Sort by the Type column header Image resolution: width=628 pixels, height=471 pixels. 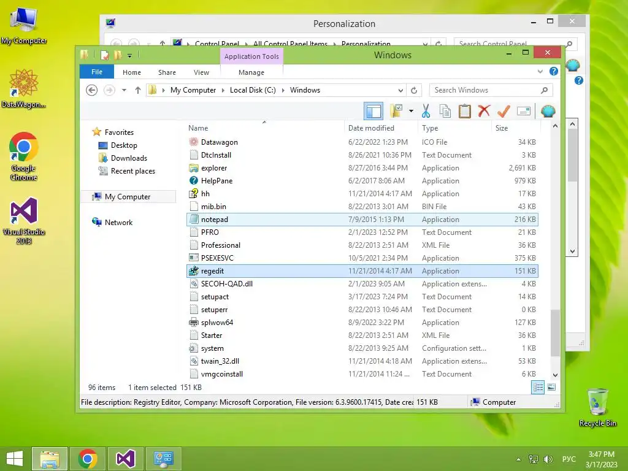point(430,128)
